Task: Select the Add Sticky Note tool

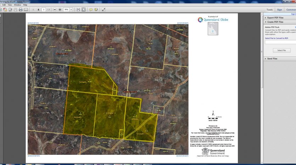Action: tap(91, 10)
